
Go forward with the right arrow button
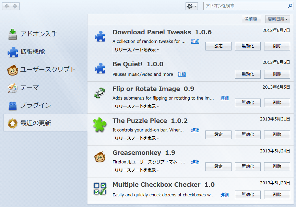[x=15, y=6]
